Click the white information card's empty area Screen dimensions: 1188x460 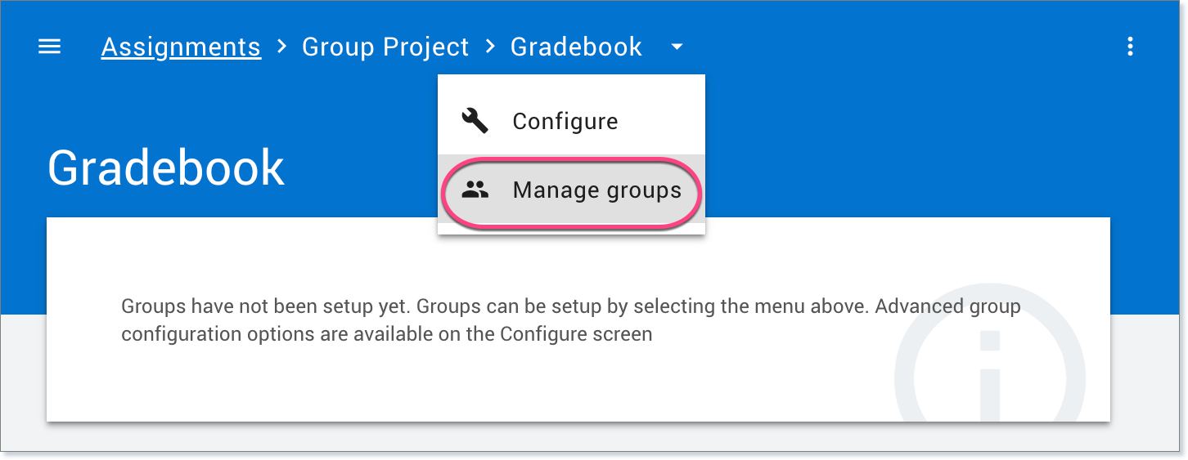pos(491,384)
